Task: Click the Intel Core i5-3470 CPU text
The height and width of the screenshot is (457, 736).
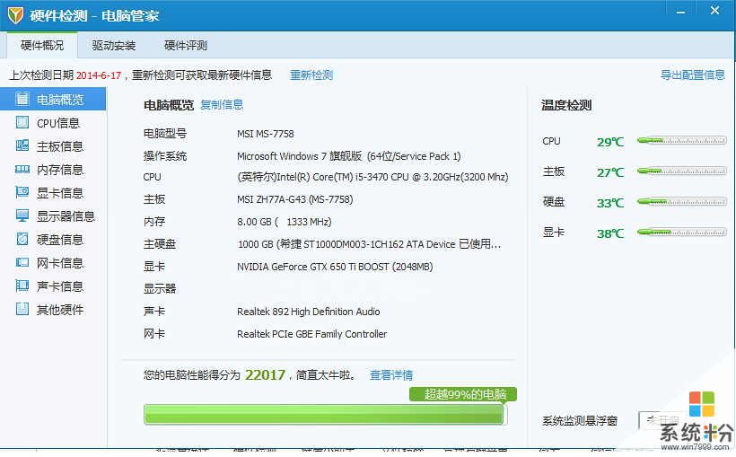Action: point(372,177)
